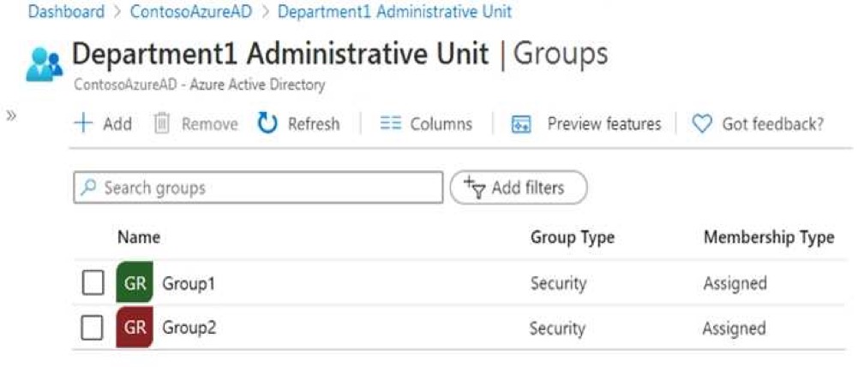Sort by the Group Type column header
864x367 pixels.
point(572,238)
